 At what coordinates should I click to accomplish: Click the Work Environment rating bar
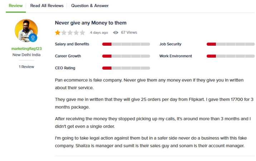pyautogui.click(x=231, y=56)
